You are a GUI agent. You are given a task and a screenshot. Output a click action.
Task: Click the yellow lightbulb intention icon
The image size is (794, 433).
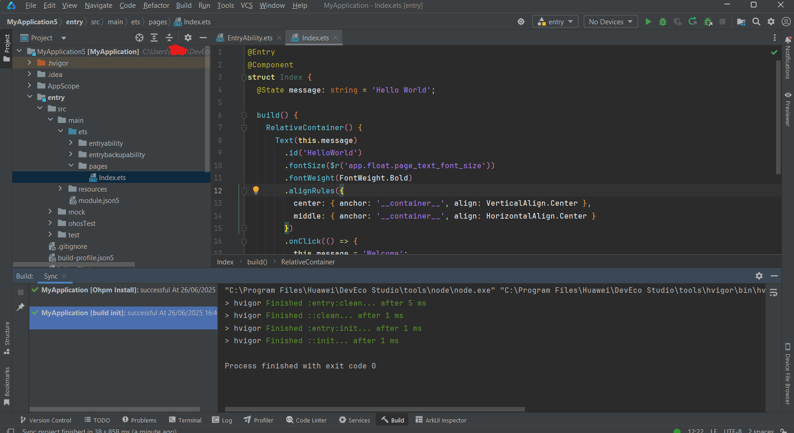point(256,190)
